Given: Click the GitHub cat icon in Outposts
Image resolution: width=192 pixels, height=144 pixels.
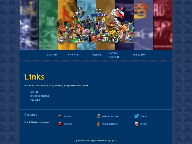Looking at the screenshot, I should tap(60, 116).
